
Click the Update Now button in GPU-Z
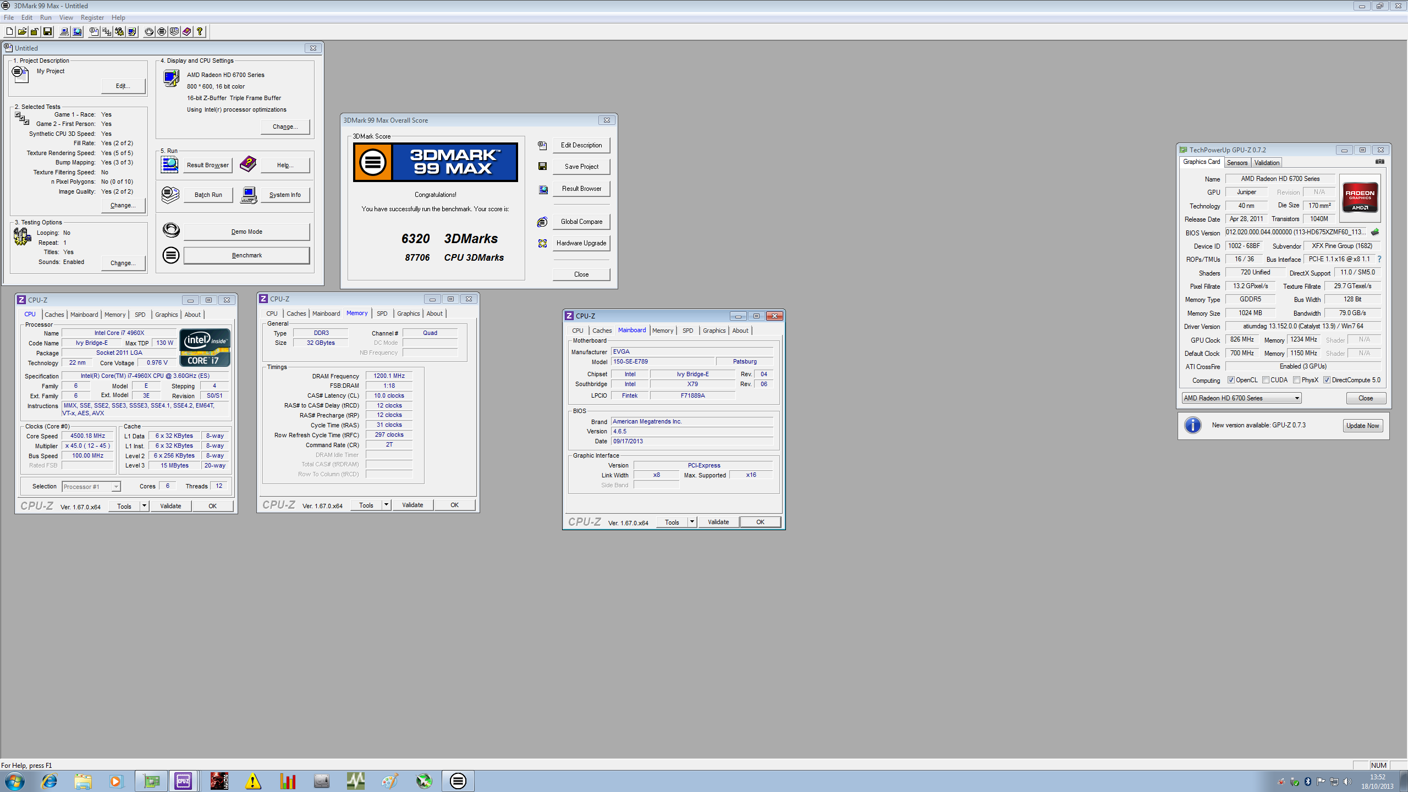pos(1362,426)
